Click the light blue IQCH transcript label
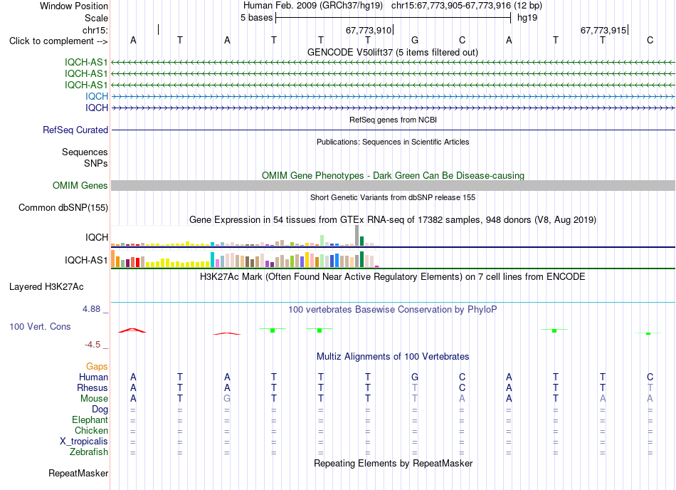 click(97, 96)
